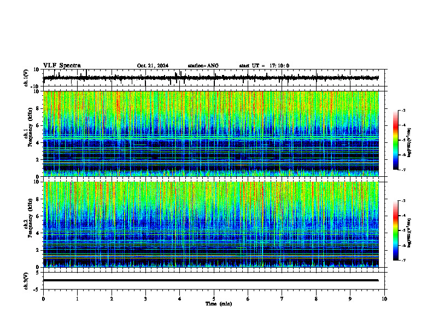Click the "-5" tick on ch.3(V) axis
This screenshot has height=335, width=433.
[x=37, y=290]
